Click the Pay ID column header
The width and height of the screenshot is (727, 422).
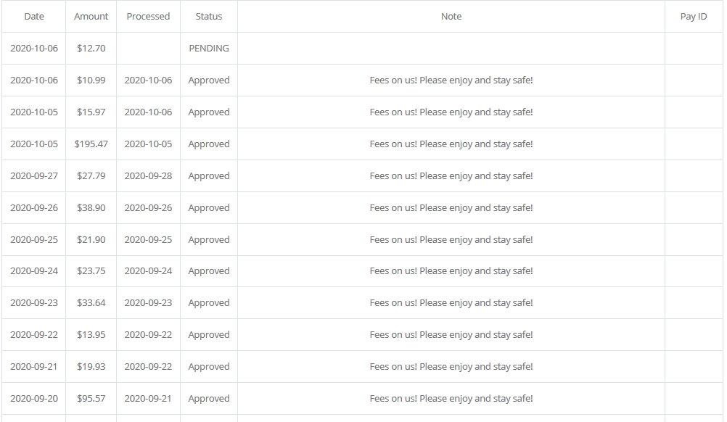point(694,17)
